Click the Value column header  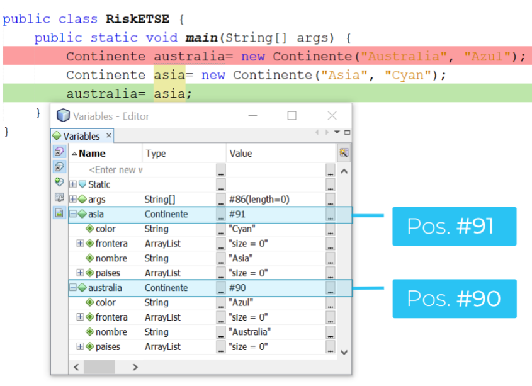(x=241, y=154)
